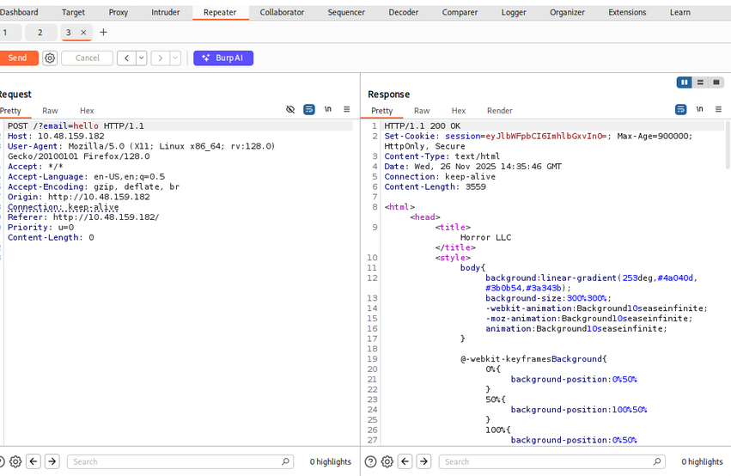
Task: Switch to side-by-side split layout
Action: (685, 82)
